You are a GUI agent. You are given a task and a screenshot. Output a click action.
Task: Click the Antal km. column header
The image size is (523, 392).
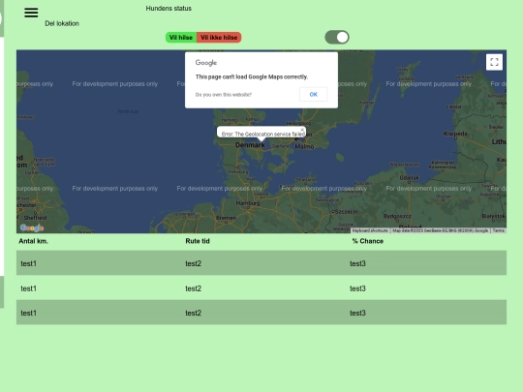pyautogui.click(x=33, y=241)
